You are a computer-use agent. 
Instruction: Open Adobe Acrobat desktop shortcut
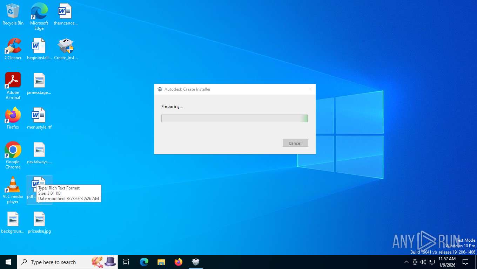pos(13,86)
